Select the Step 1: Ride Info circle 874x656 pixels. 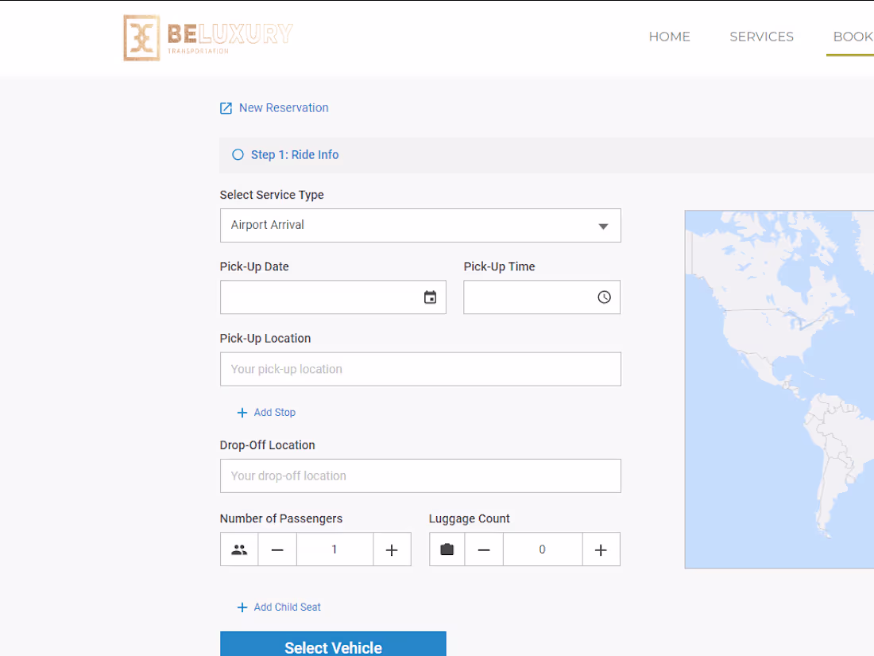click(238, 154)
